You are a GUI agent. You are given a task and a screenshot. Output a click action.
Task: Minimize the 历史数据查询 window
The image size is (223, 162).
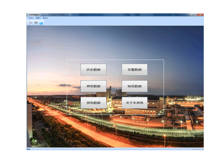[191, 15]
